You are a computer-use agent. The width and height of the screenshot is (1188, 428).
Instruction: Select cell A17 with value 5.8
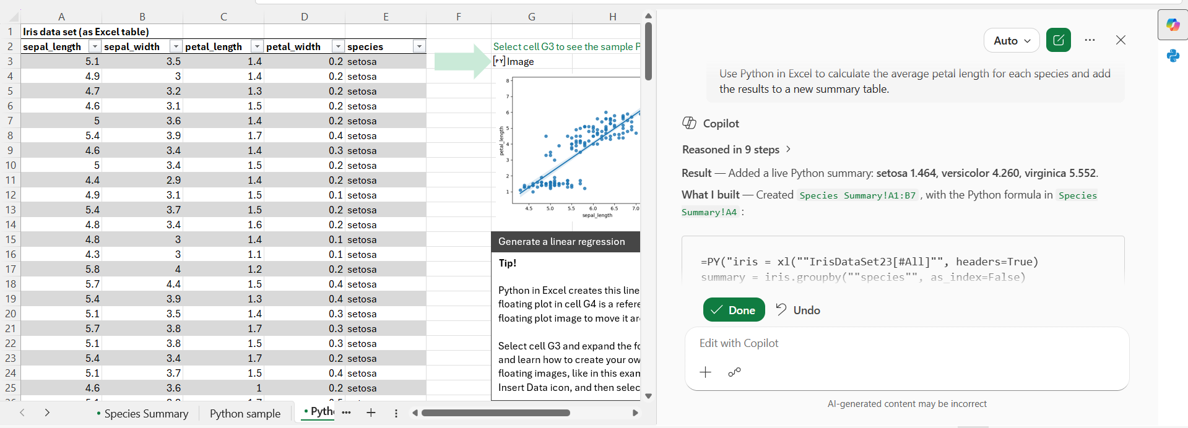click(61, 269)
